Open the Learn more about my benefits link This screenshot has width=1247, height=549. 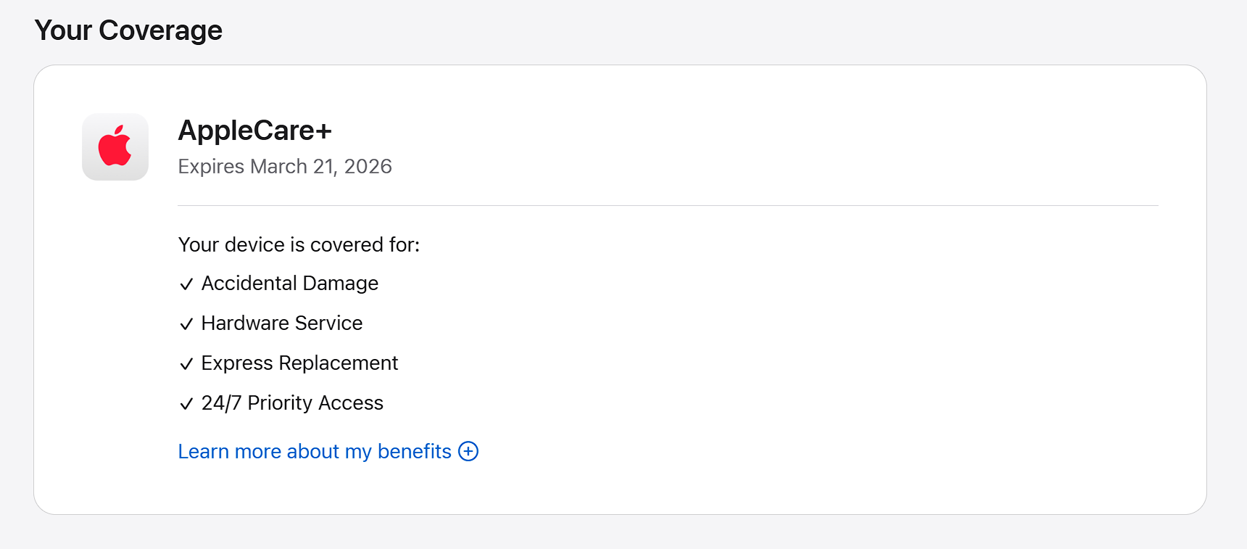coord(314,451)
